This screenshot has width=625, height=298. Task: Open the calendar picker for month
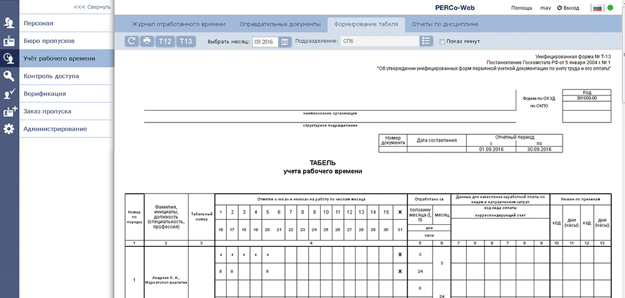284,41
